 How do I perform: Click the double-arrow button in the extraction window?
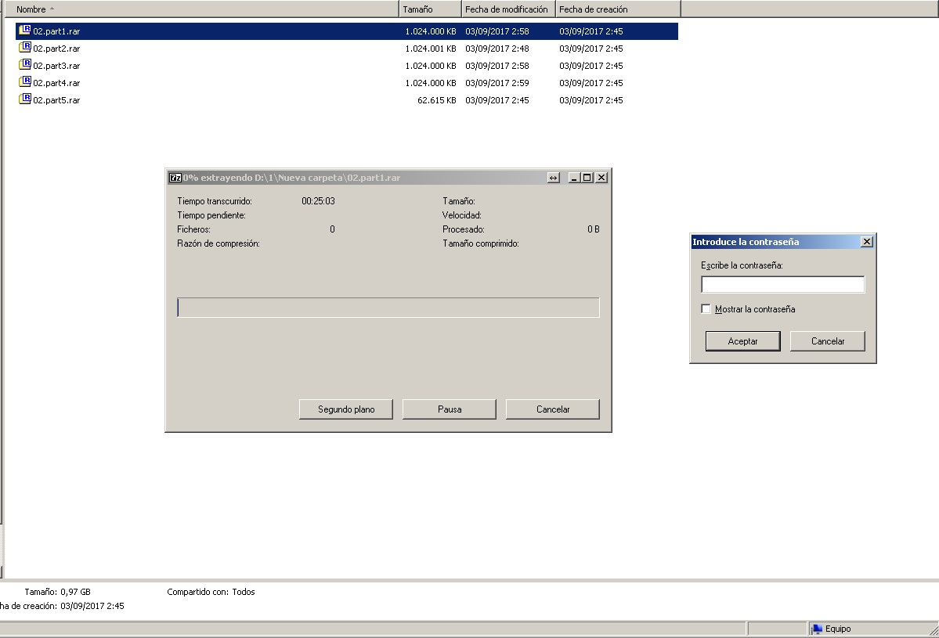[x=554, y=178]
